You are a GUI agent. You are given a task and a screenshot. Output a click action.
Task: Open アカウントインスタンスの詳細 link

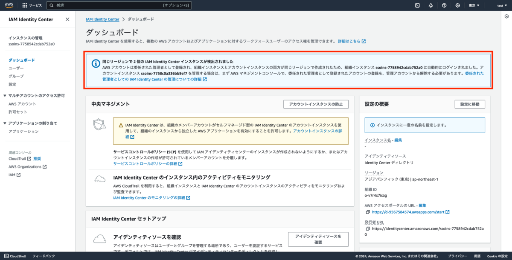(x=234, y=134)
